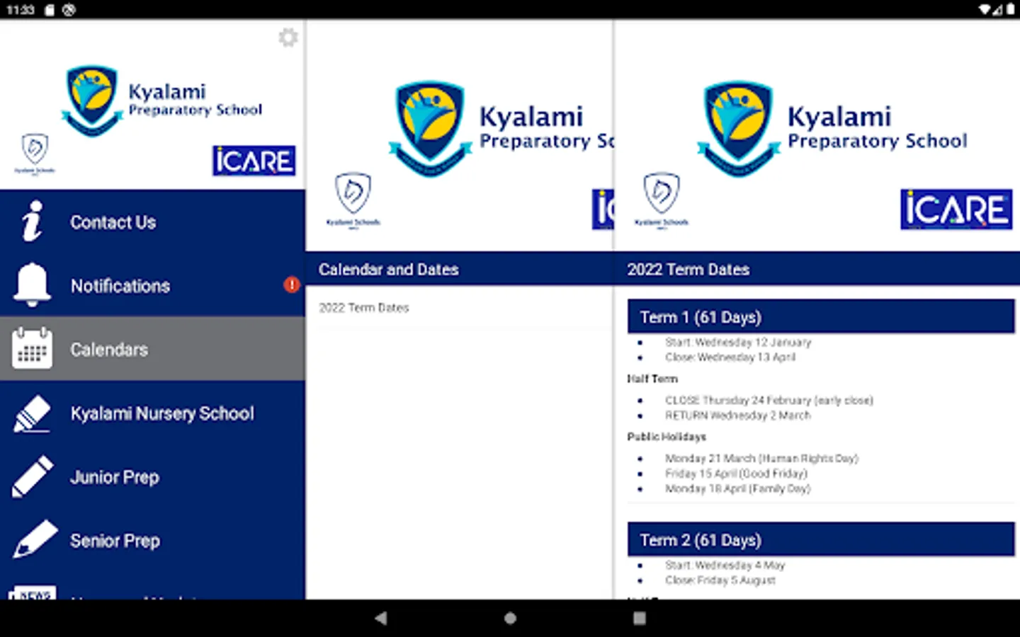Tap the Contact Us info icon
This screenshot has width=1020, height=637.
pos(32,222)
